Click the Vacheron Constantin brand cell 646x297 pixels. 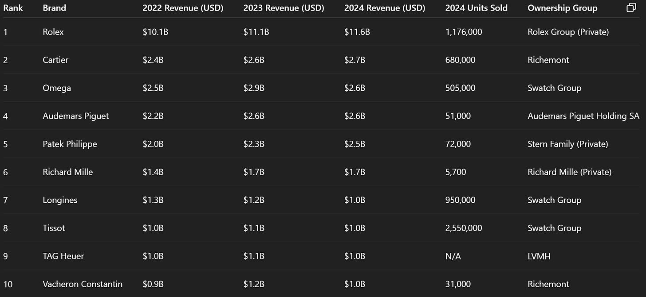pyautogui.click(x=83, y=284)
